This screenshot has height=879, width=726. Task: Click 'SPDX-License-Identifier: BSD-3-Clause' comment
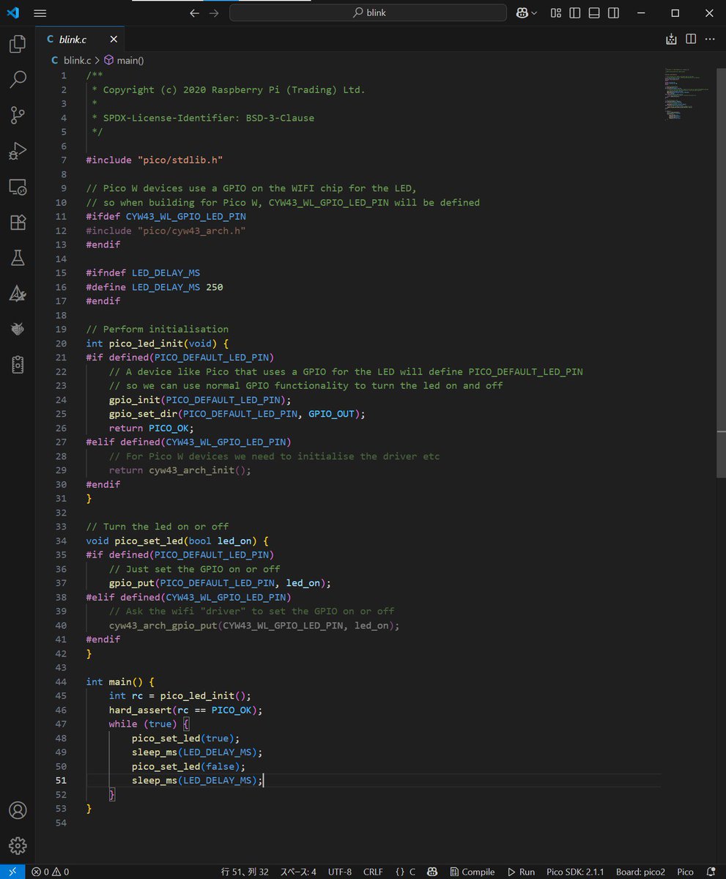tap(208, 117)
